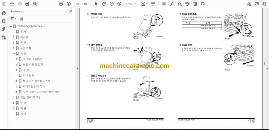This screenshot has width=269, height=130.
Task: Send file by email envelope icon
Action: pyautogui.click(x=257, y=4)
